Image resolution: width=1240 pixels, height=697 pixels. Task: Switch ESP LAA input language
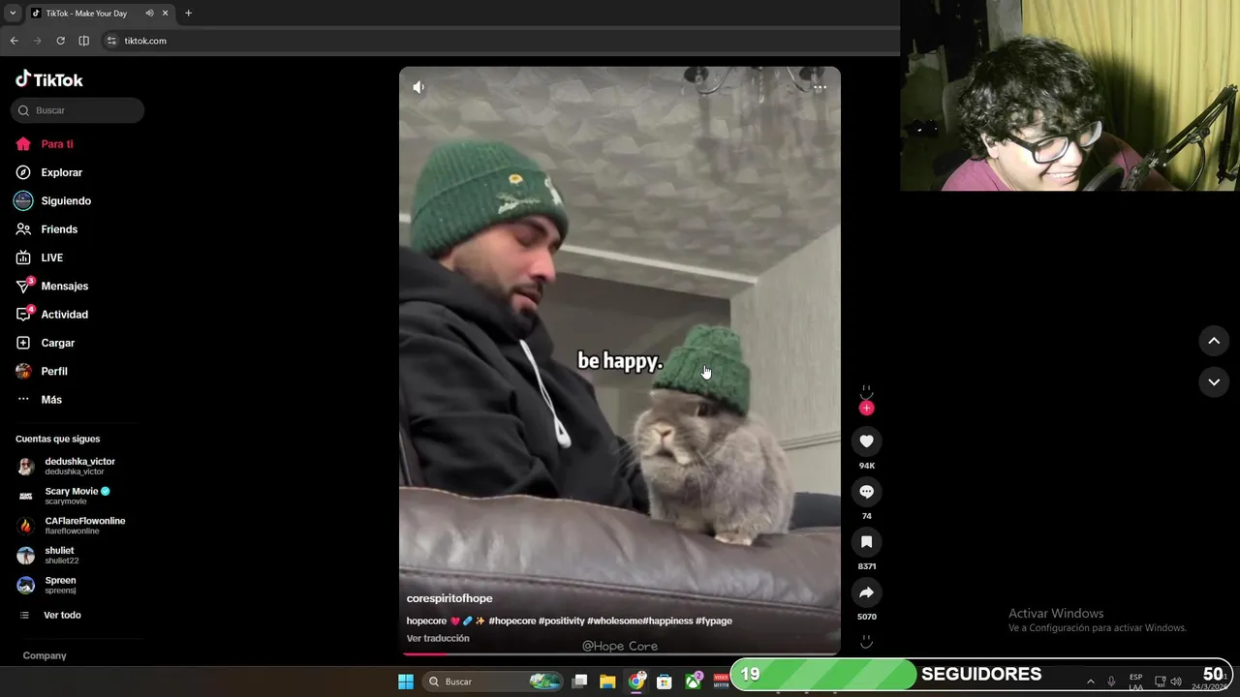(1135, 682)
